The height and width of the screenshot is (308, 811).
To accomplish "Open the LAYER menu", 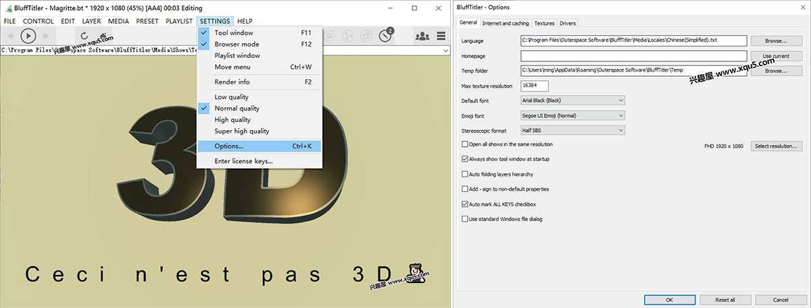I will click(x=91, y=21).
